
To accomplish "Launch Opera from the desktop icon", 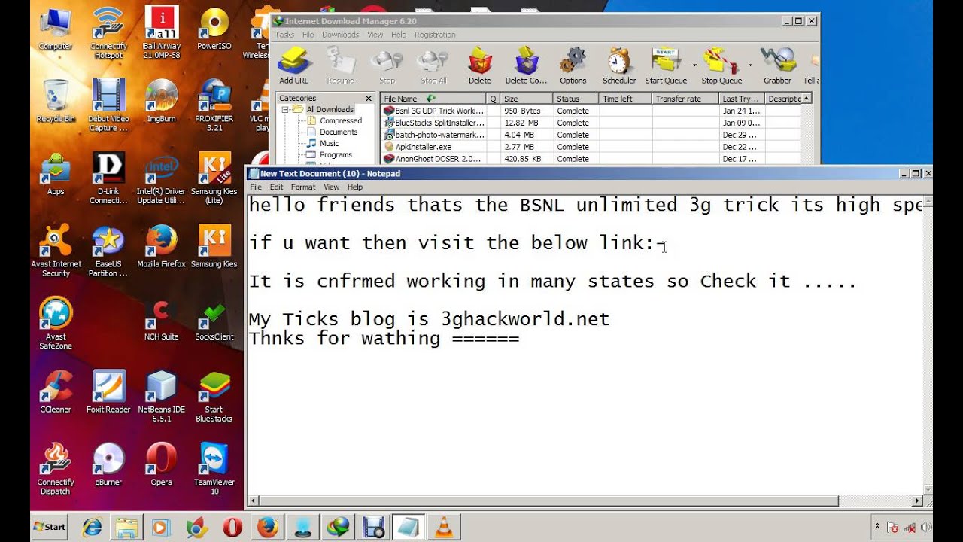I will pyautogui.click(x=161, y=464).
